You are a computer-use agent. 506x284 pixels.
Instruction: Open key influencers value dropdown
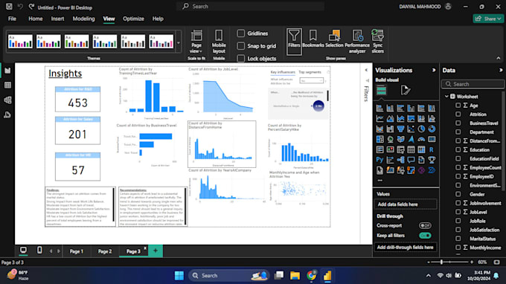[x=311, y=80]
